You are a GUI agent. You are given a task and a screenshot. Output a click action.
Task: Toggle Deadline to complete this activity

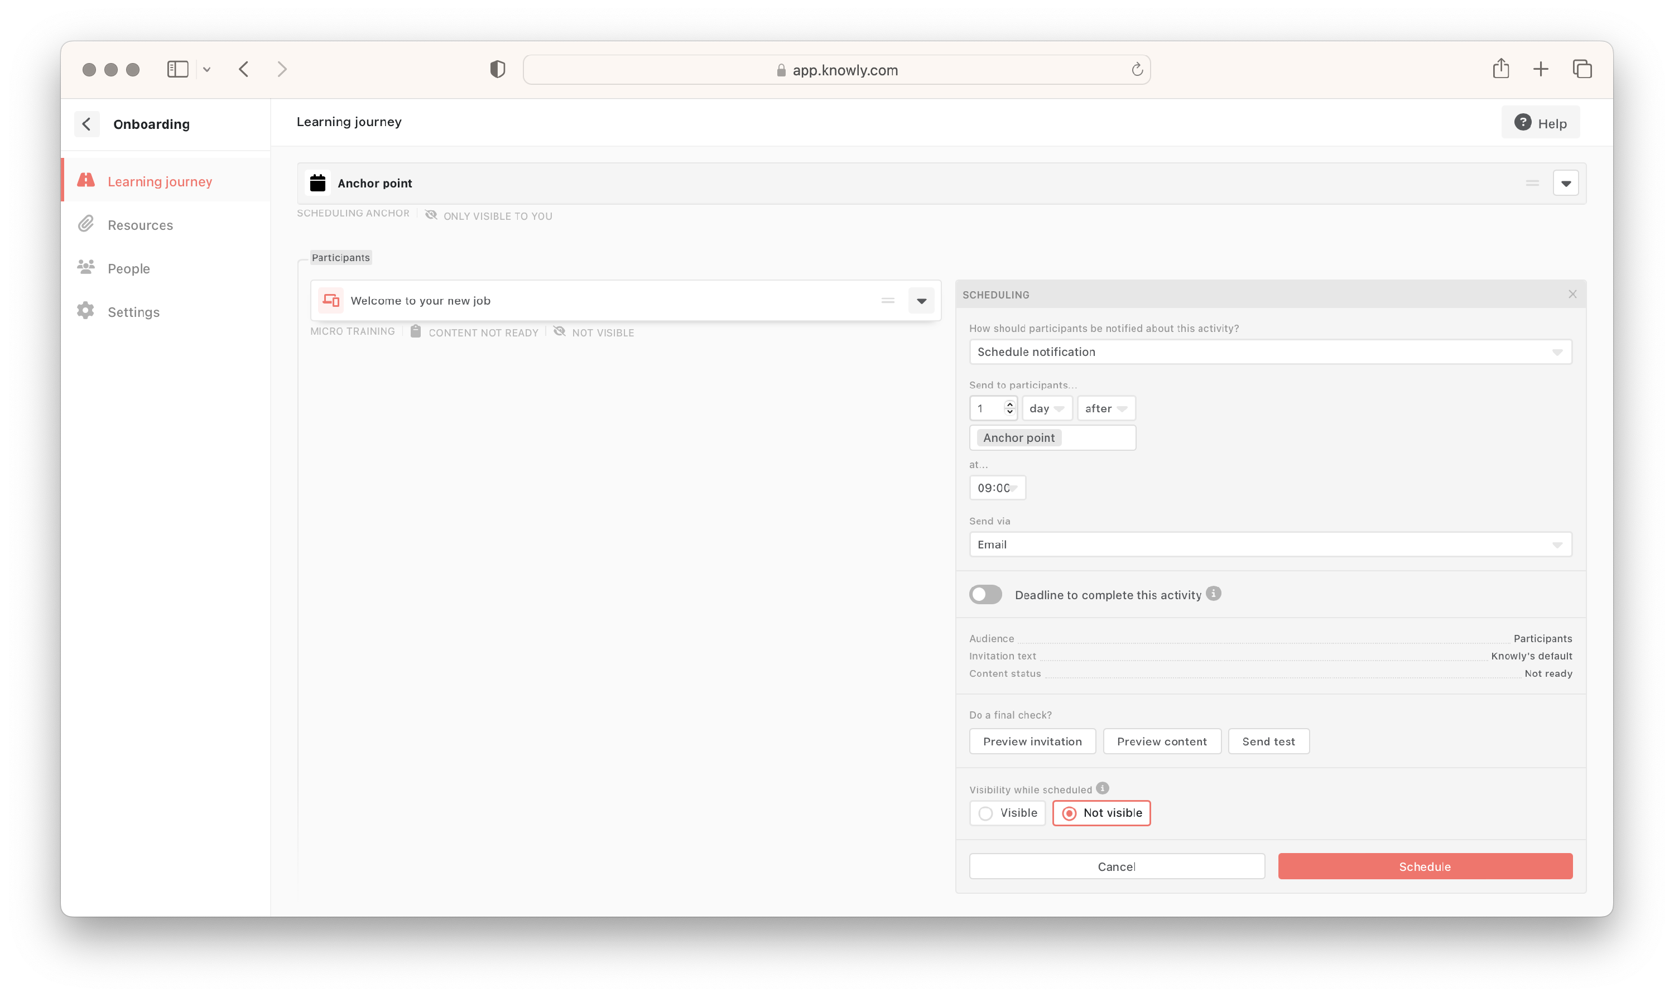point(985,595)
